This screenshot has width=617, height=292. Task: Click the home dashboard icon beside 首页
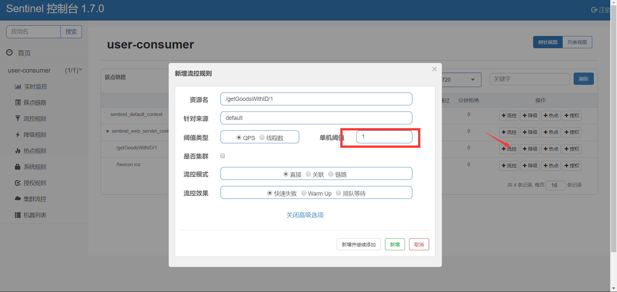click(10, 52)
